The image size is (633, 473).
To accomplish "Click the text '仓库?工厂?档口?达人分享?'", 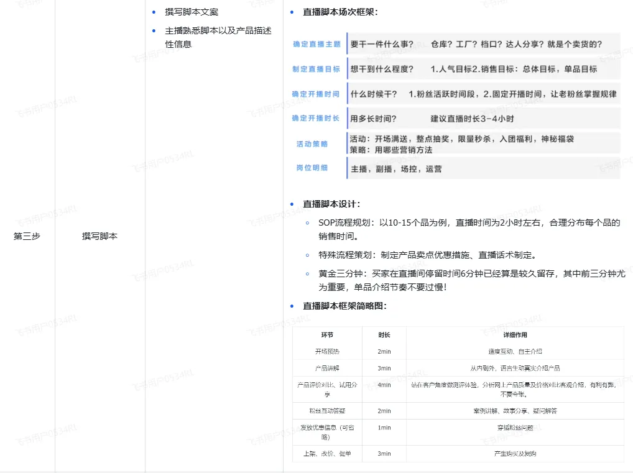I will (x=487, y=44).
